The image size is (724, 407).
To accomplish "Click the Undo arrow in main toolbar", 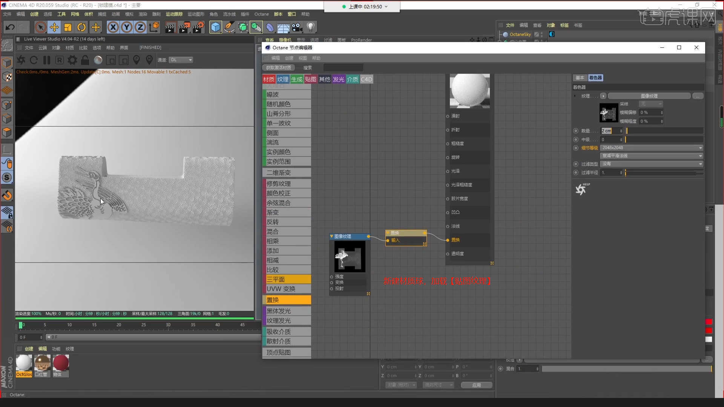I will pos(10,27).
